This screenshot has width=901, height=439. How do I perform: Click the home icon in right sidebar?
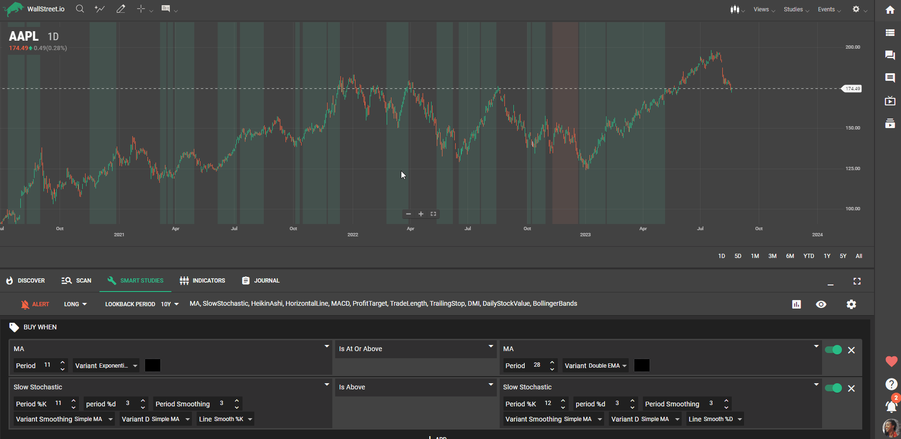click(x=890, y=10)
